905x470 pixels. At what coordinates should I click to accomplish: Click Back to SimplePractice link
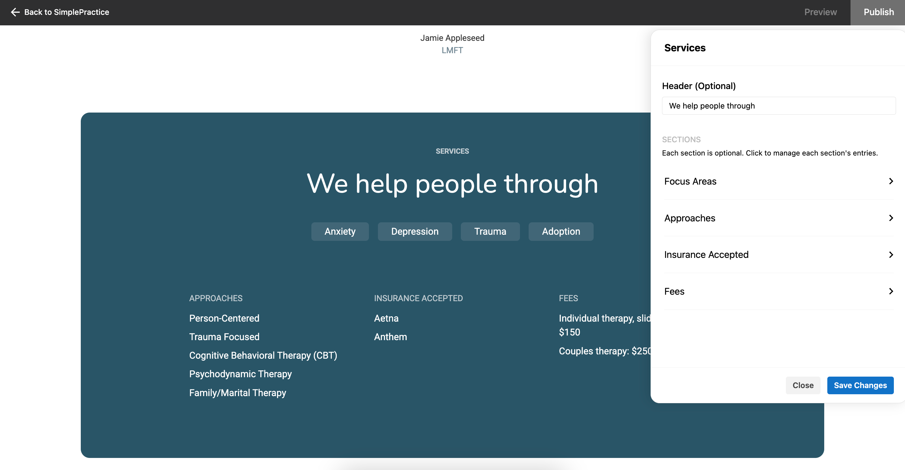coord(67,12)
